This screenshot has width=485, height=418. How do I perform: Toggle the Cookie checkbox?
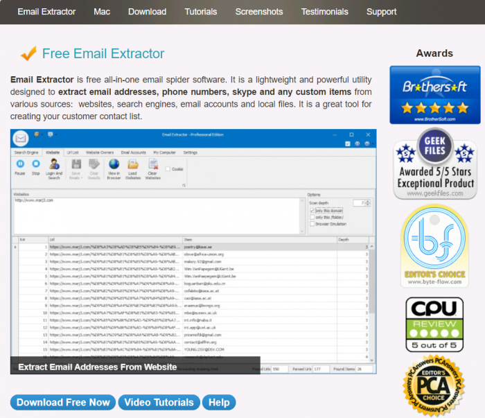tap(168, 169)
